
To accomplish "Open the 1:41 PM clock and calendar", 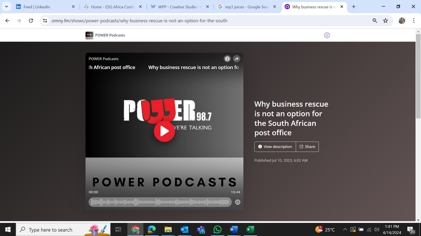I will coord(392,229).
